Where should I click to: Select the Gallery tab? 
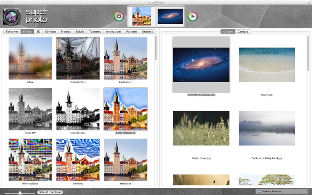tap(228, 32)
